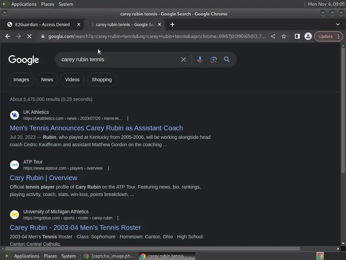Switch to the E2Guardian - Access Denied tab
346x260 pixels.
pyautogui.click(x=42, y=24)
